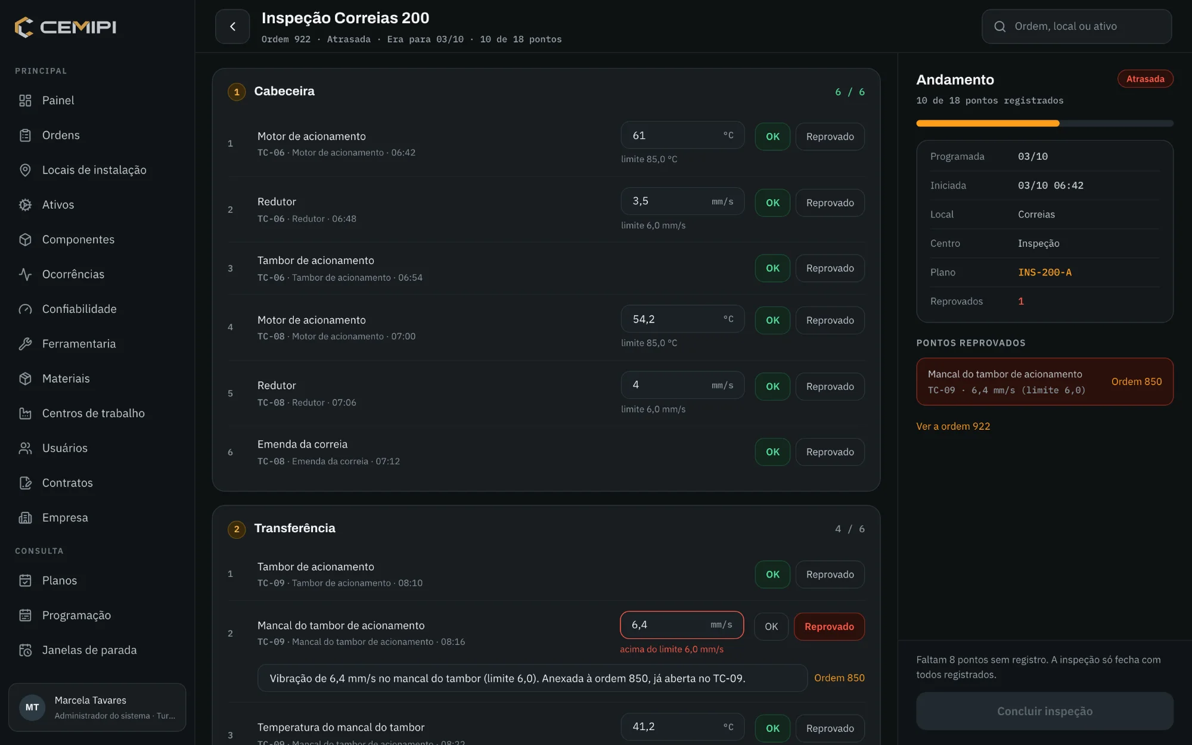Mark TC-06 Motor de acionamento Reprovado

830,136
